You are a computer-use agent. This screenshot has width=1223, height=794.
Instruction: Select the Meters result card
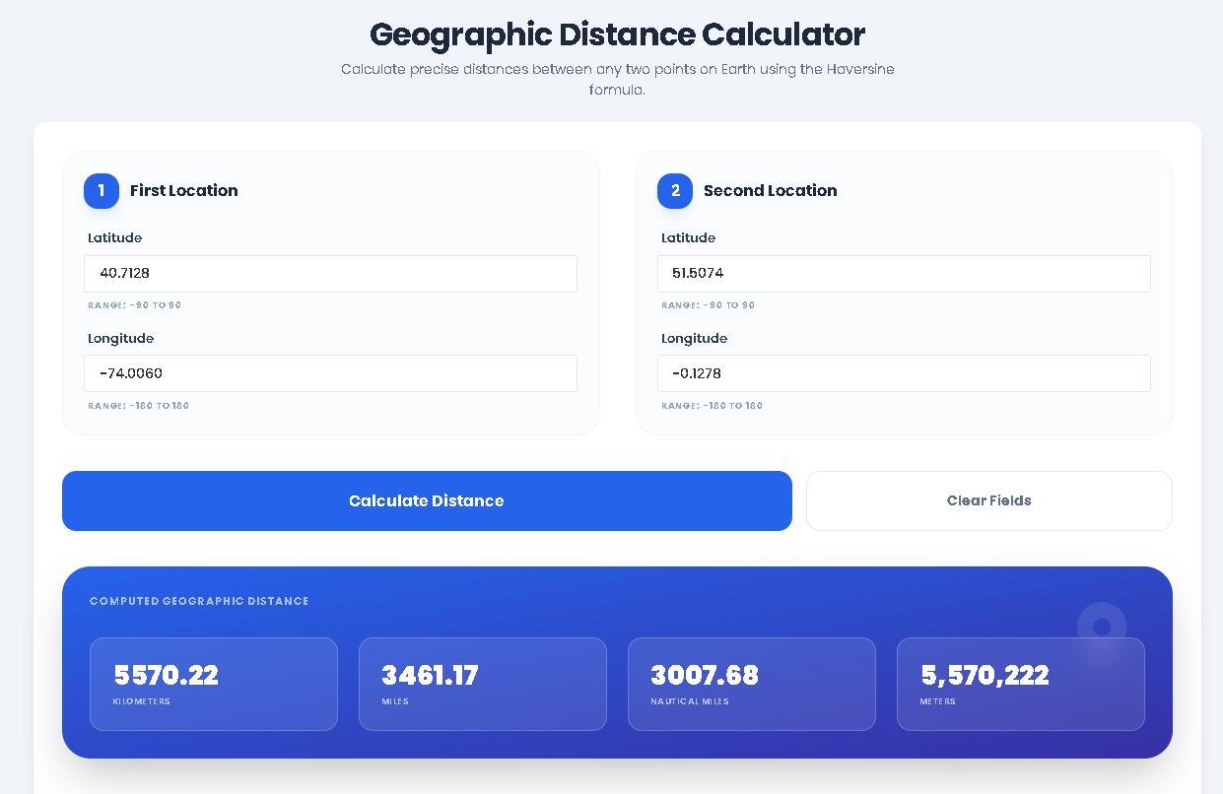click(1020, 684)
